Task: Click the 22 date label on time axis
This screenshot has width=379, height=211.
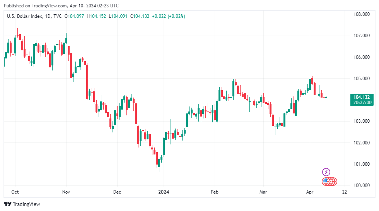Action: tap(344, 192)
